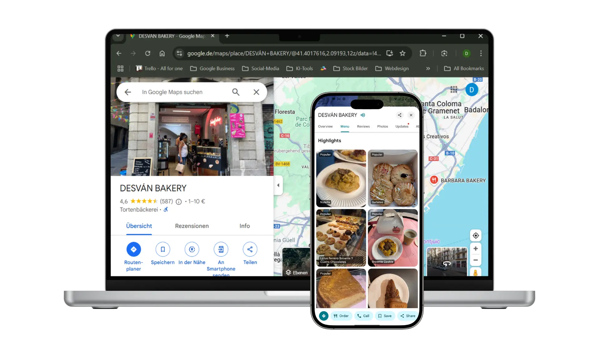Close the phone's DESVÁN BAKERY panel

411,115
